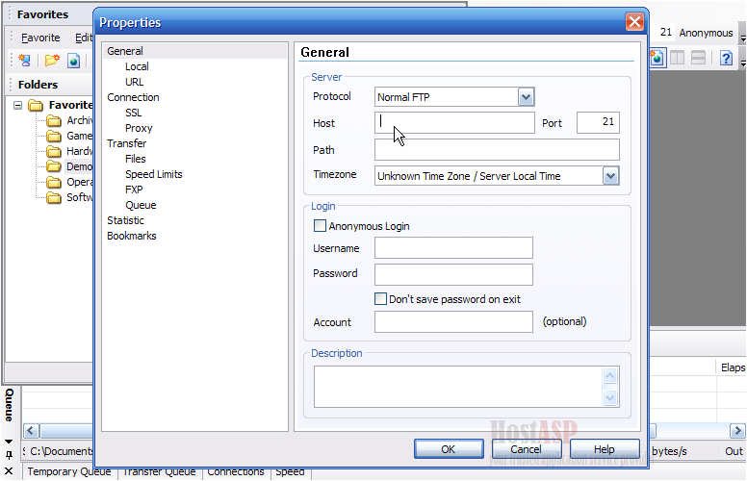Click the new site globe page icon

pos(74,60)
